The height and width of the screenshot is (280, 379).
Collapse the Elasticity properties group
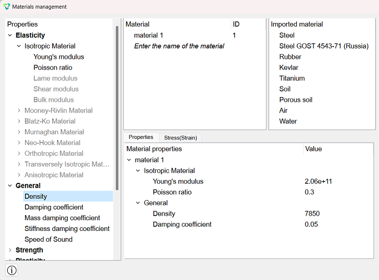pos(10,35)
